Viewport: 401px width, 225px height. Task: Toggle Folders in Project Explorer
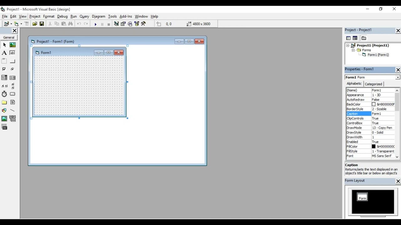point(364,38)
